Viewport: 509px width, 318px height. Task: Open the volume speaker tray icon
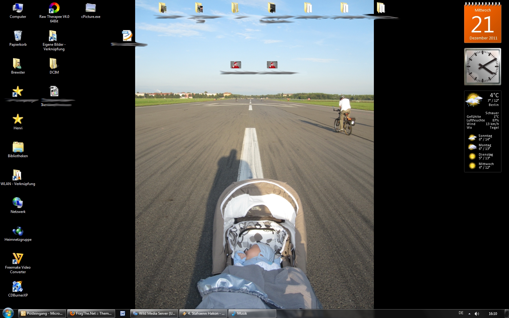click(477, 314)
